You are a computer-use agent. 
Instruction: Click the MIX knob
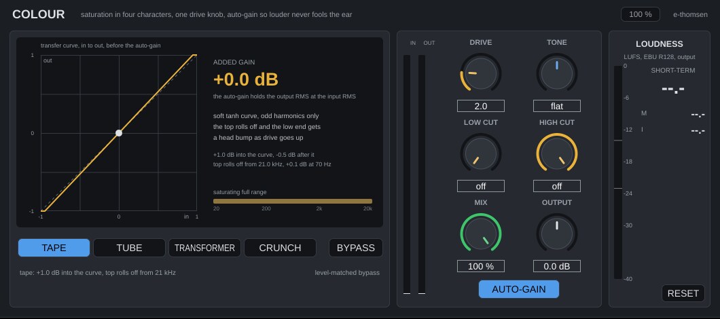(481, 233)
